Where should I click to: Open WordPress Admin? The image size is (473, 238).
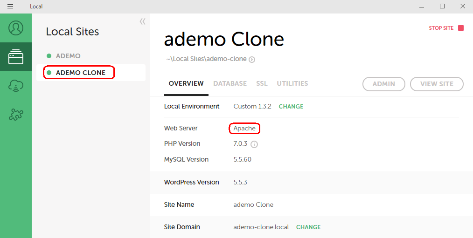pos(384,84)
